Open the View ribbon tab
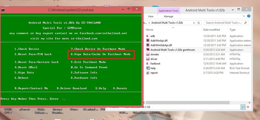260x120 pixels. click(x=151, y=16)
